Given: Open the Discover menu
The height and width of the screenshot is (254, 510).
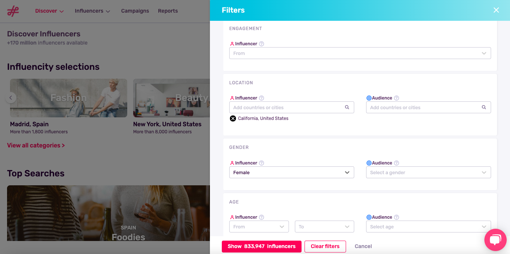Looking at the screenshot, I should (x=46, y=11).
